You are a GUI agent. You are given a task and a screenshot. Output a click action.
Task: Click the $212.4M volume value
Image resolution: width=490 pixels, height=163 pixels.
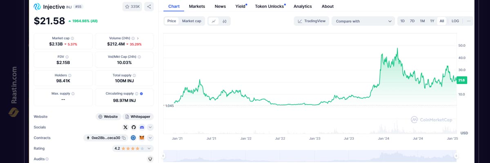pyautogui.click(x=116, y=44)
